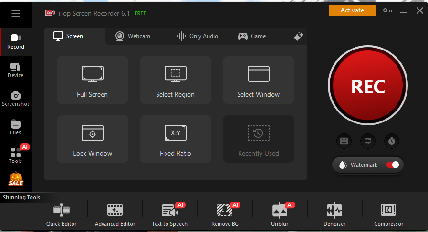The height and width of the screenshot is (232, 428).
Task: Switch to the Only Audio tab
Action: click(198, 36)
